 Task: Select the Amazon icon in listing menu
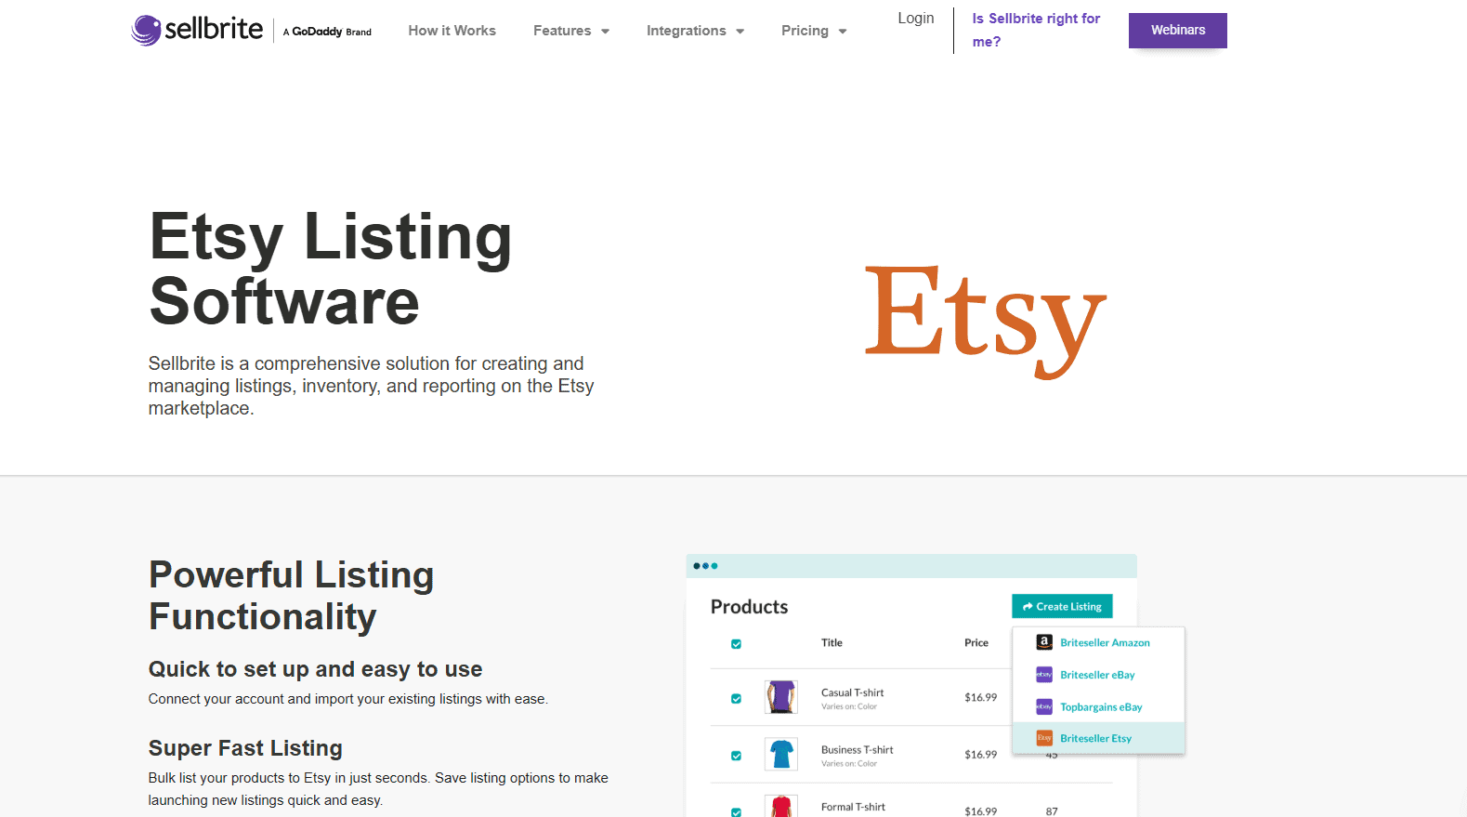click(1044, 642)
